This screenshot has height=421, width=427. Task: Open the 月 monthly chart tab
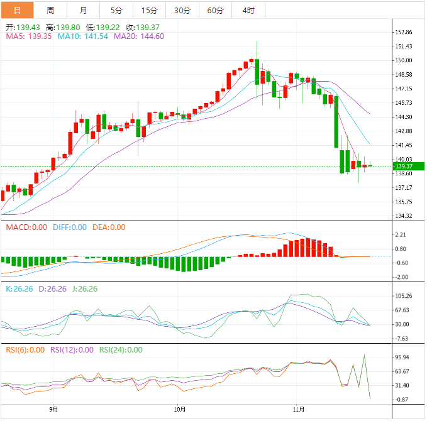(84, 11)
